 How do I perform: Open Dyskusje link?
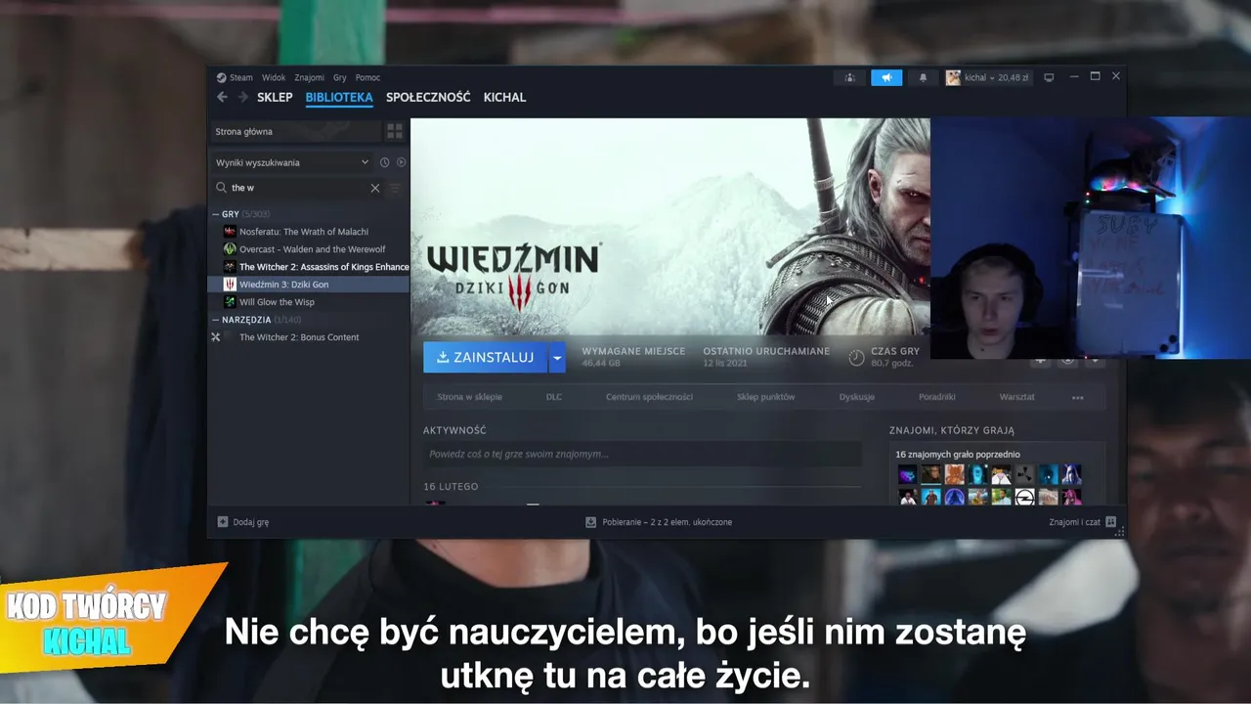click(x=856, y=397)
